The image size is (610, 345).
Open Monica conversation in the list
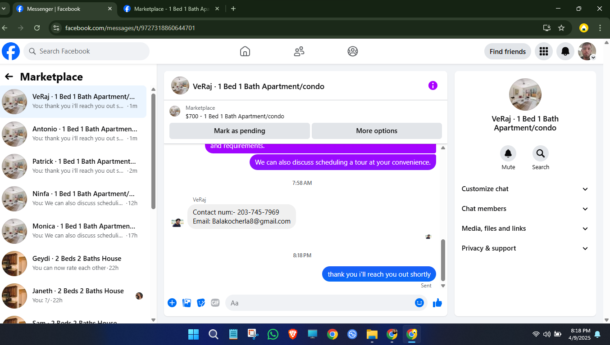click(73, 231)
